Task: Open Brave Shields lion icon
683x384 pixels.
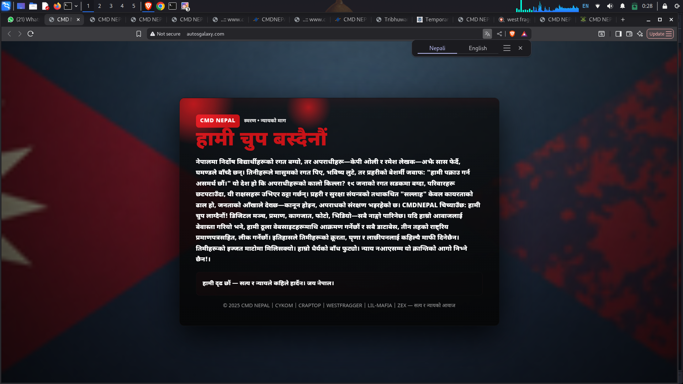Action: [x=512, y=34]
